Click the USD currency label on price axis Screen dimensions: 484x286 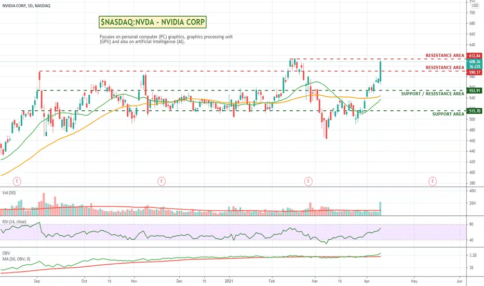point(475,5)
